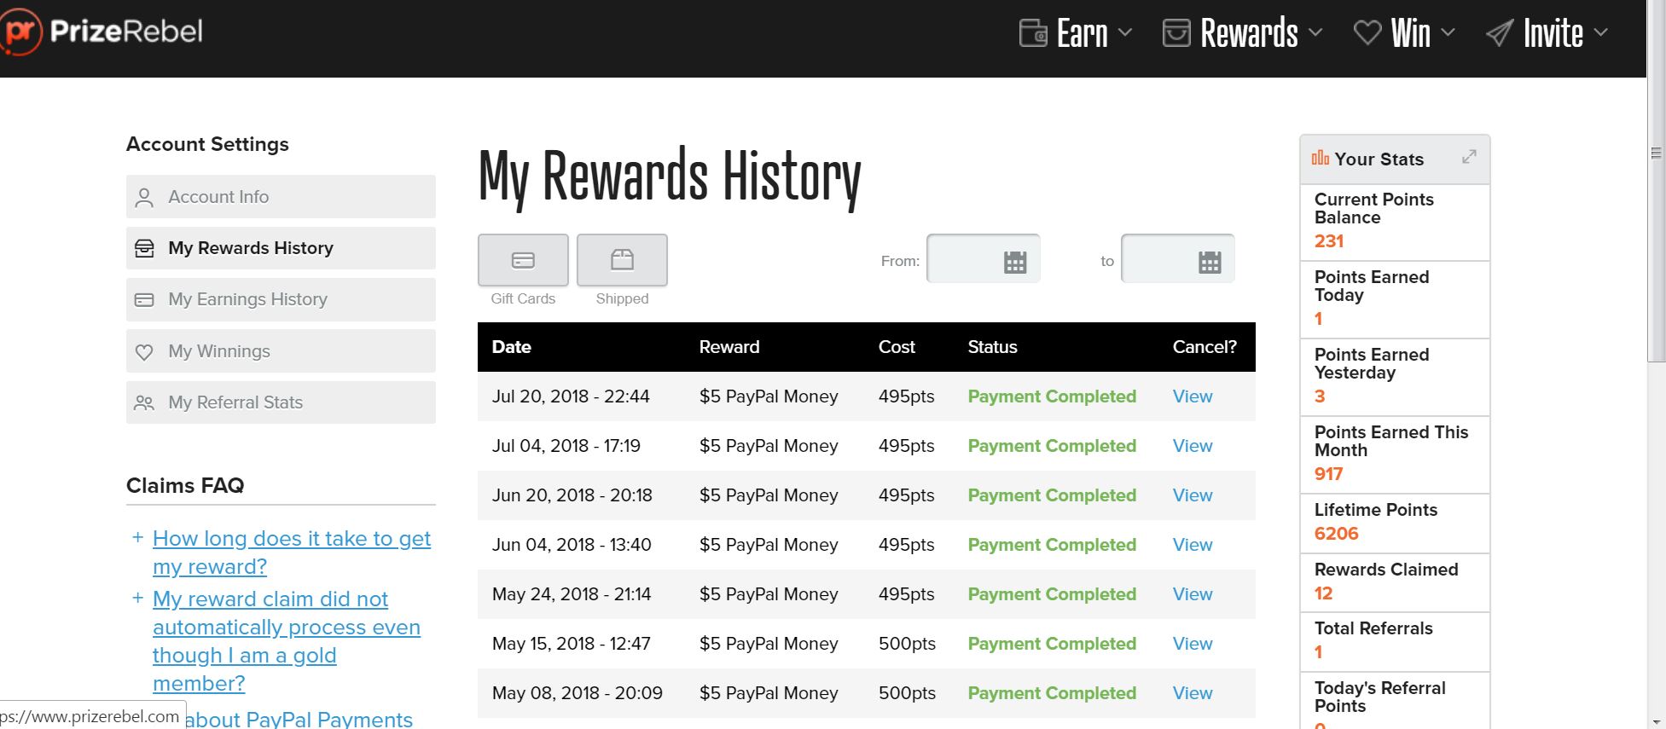Image resolution: width=1666 pixels, height=729 pixels.
Task: Click the Invite paper plane icon
Action: click(1500, 33)
